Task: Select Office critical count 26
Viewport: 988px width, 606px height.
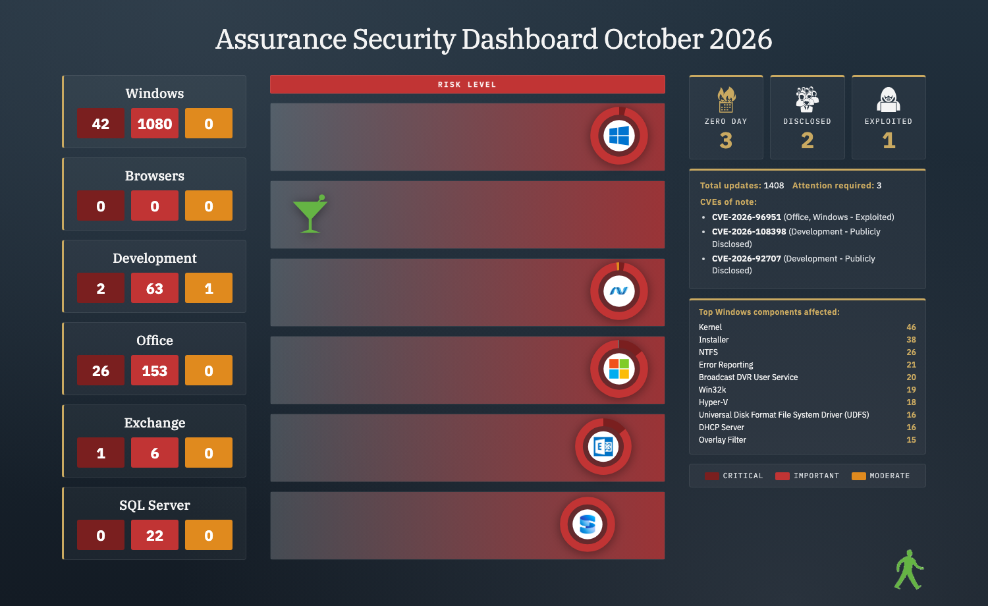Action: pyautogui.click(x=101, y=370)
